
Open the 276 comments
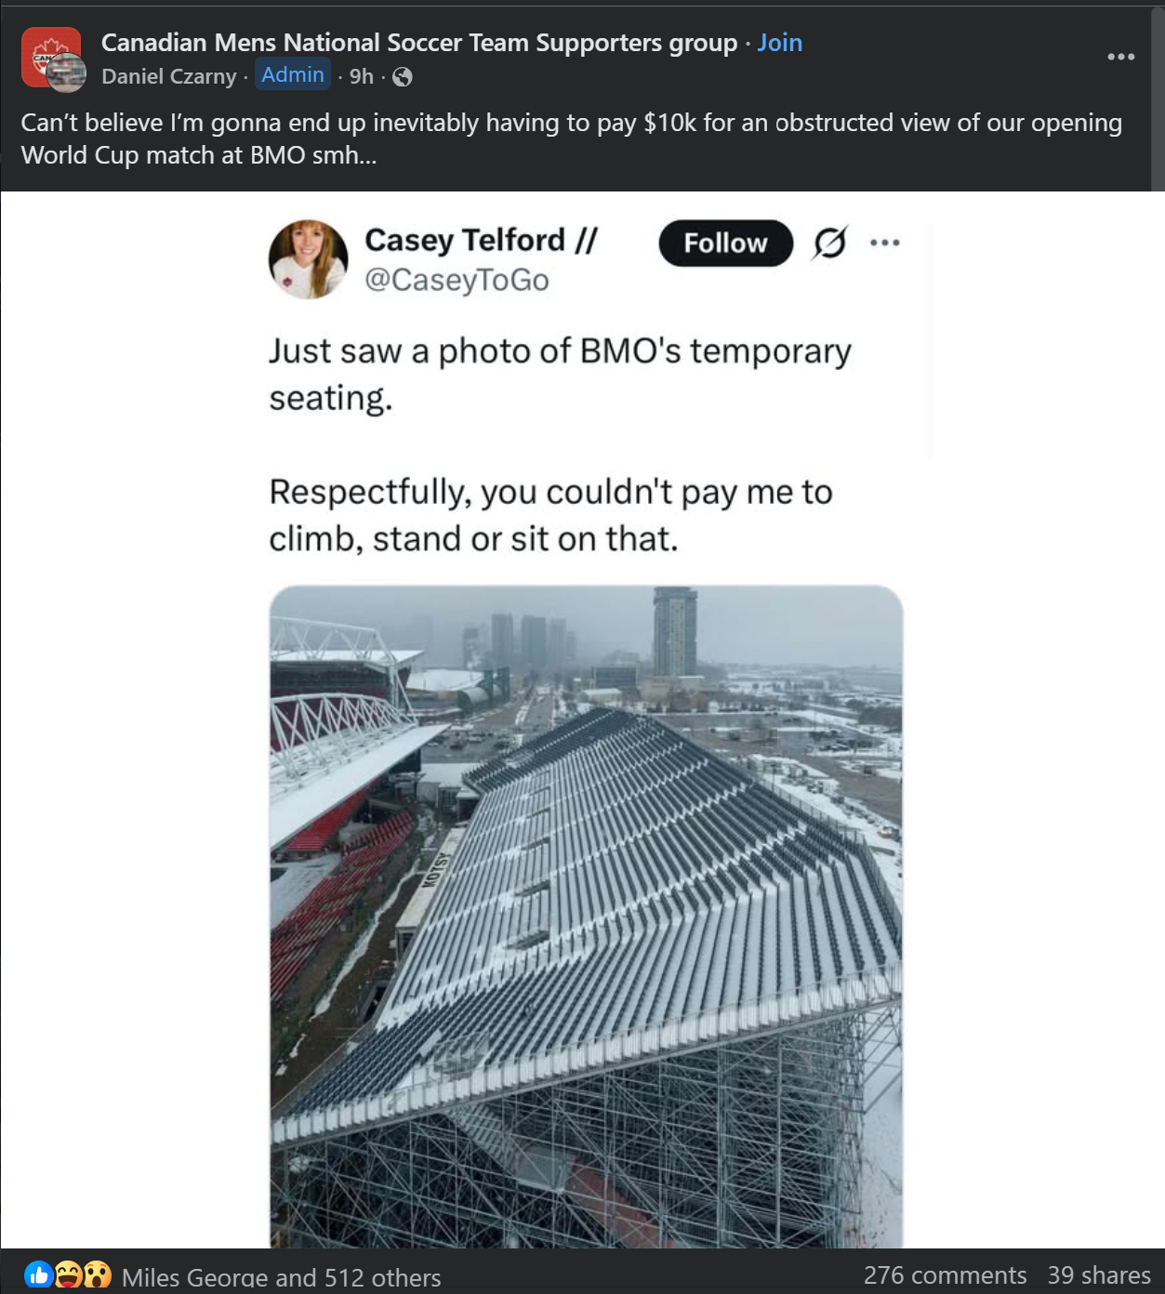pyautogui.click(x=945, y=1274)
